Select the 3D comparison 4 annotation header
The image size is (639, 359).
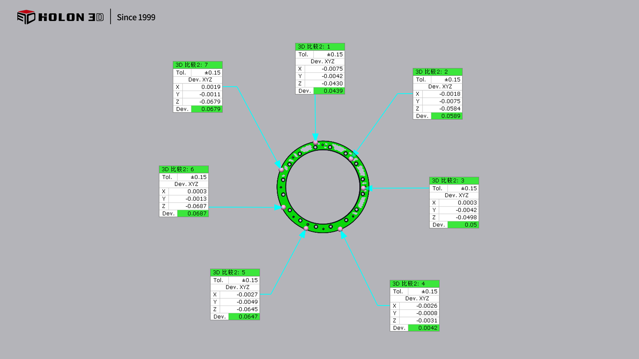[x=414, y=284]
